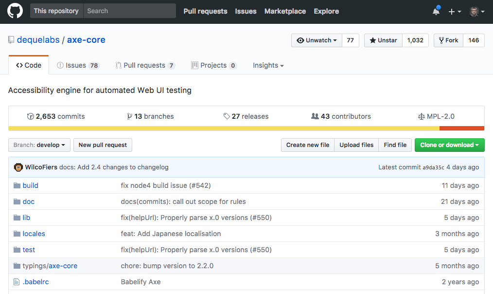
Task: Open the typings/axe-core folder link
Action: [x=50, y=266]
